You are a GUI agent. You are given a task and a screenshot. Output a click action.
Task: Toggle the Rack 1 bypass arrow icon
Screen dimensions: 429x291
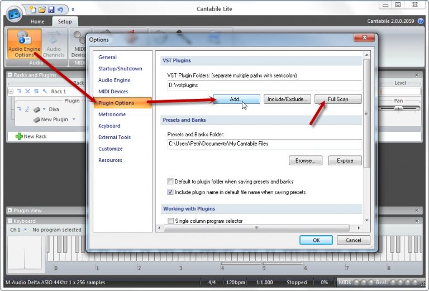pos(20,92)
